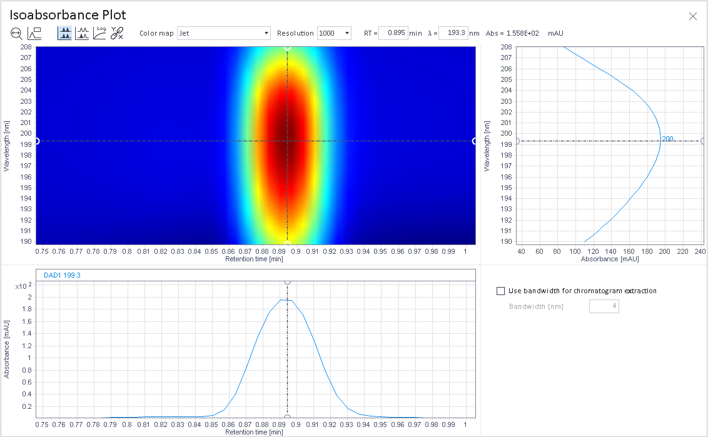Click the Bandwidth value field showing 4
This screenshot has width=708, height=437.
604,306
